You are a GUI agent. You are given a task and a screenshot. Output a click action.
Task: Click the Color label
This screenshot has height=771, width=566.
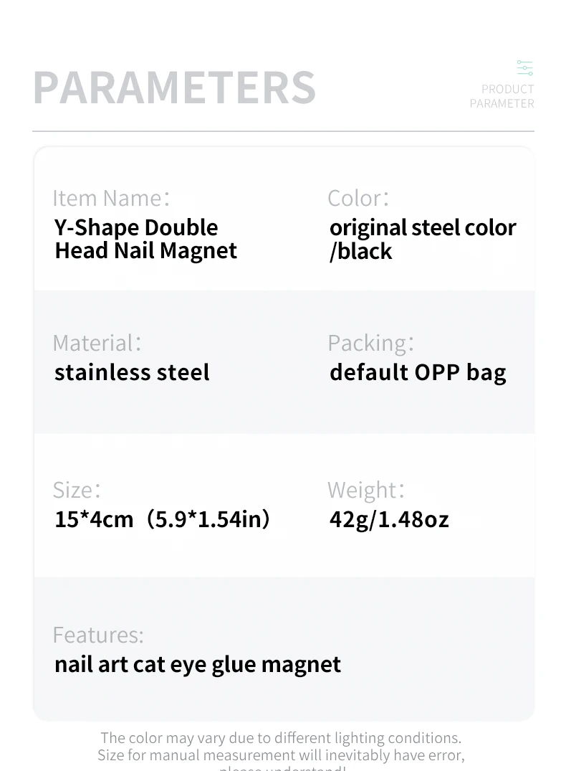pyautogui.click(x=358, y=198)
